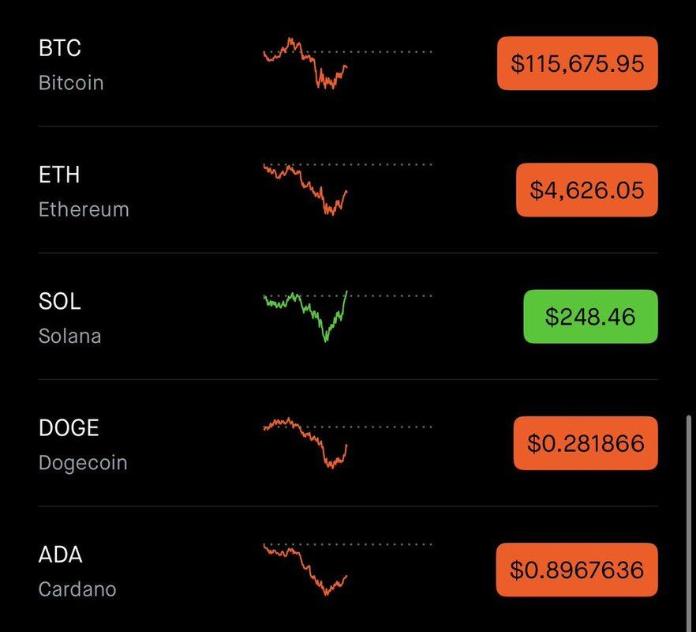Select the SOL ticker label
This screenshot has width=696, height=632.
[59, 301]
